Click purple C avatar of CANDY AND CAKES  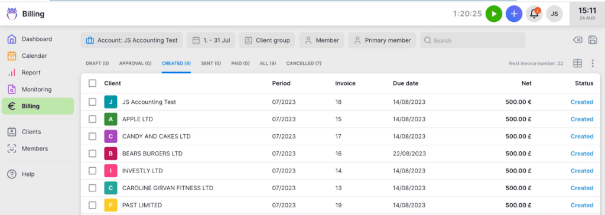(110, 136)
